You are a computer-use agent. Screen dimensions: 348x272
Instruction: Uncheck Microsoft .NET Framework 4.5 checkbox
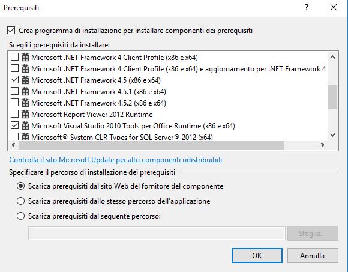click(14, 80)
